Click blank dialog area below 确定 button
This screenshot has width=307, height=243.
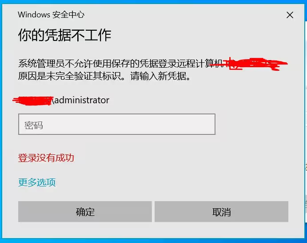85,230
